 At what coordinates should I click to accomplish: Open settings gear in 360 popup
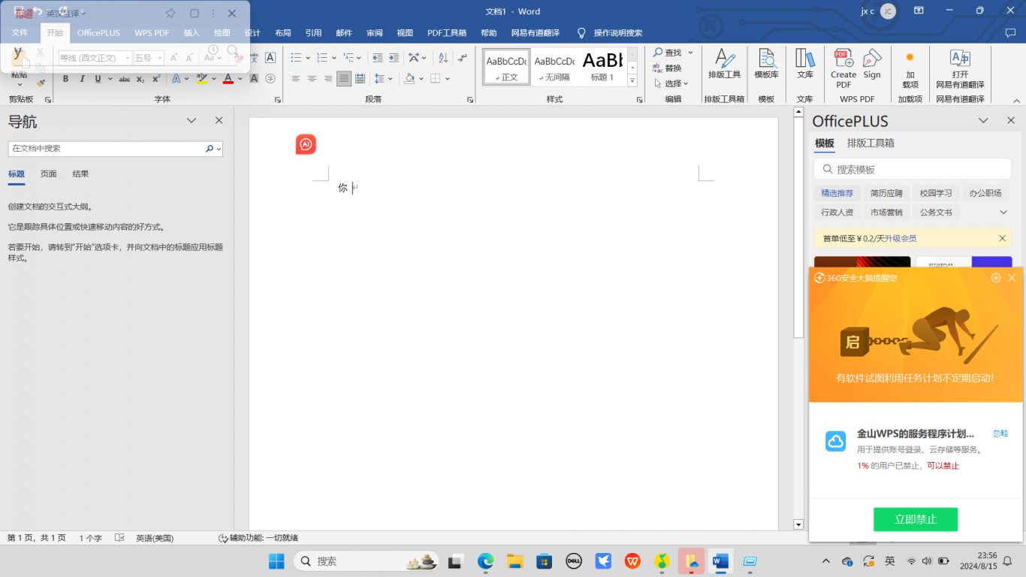tap(996, 278)
